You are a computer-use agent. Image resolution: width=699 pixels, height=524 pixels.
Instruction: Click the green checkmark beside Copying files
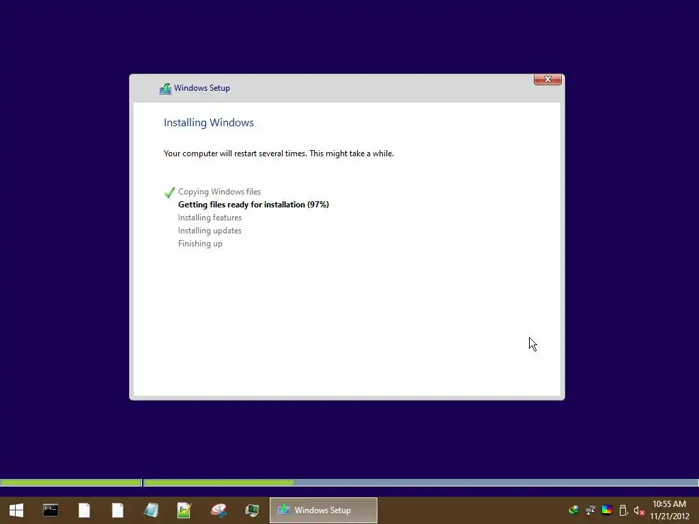(169, 192)
